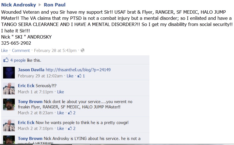Click Comment under the main post
The image size is (234, 145).
pyautogui.click(x=21, y=51)
